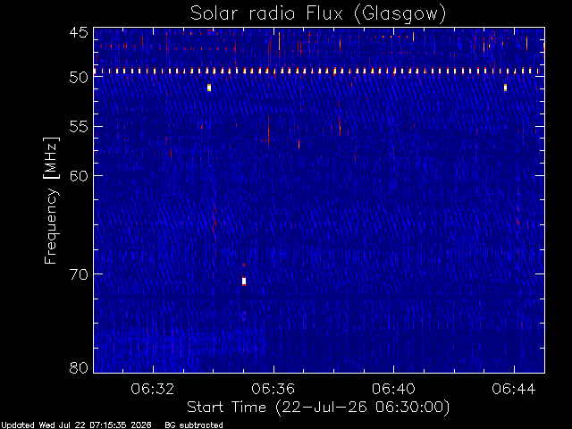
Task: Click the 06:36 time axis label
Action: pyautogui.click(x=273, y=389)
